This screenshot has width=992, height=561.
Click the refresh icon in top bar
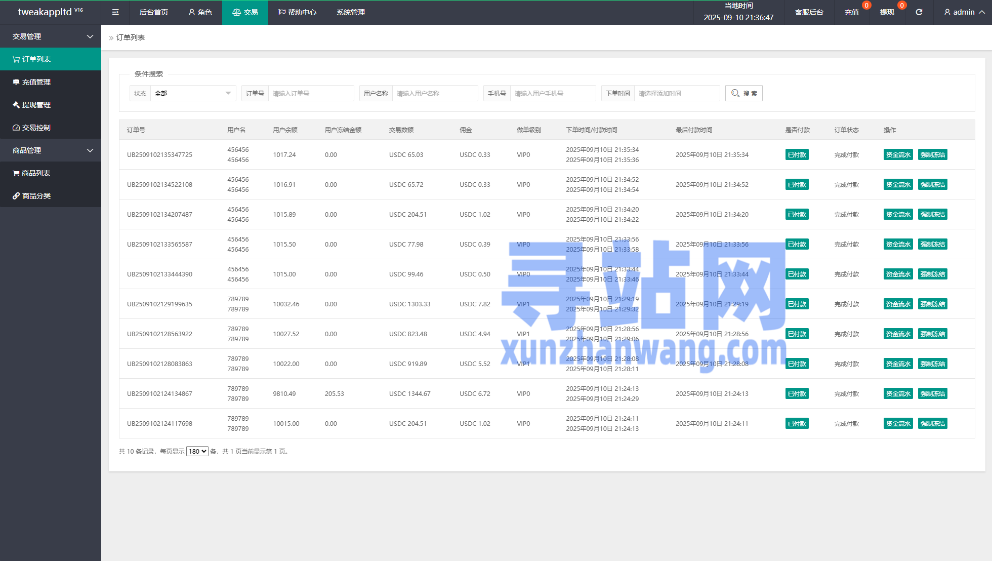919,12
